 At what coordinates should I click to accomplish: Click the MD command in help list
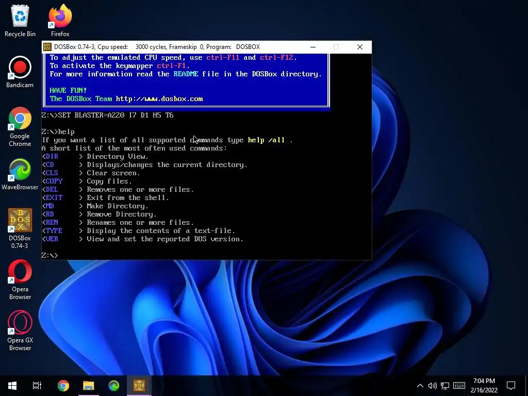50,206
